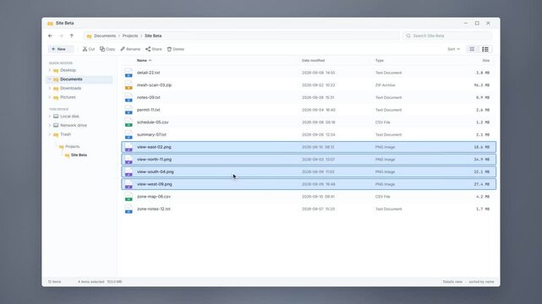542x304 pixels.
Task: Click the view-north-11.png image icon
Action: tap(129, 160)
